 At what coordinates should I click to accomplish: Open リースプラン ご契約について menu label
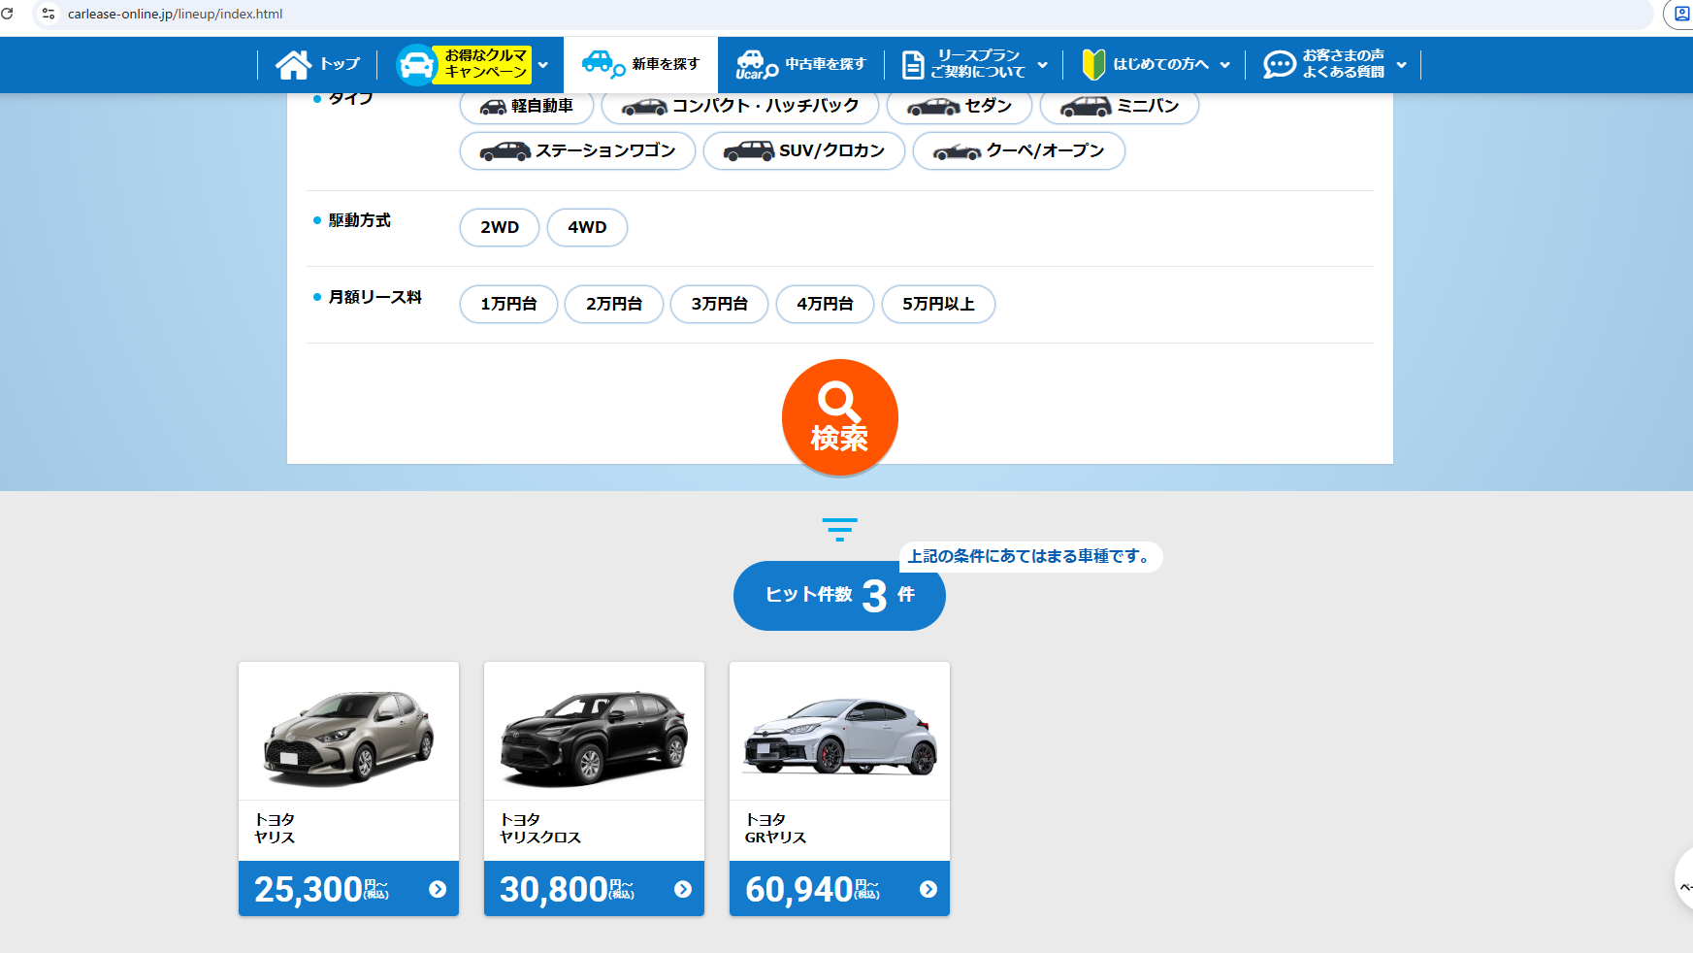coord(978,64)
